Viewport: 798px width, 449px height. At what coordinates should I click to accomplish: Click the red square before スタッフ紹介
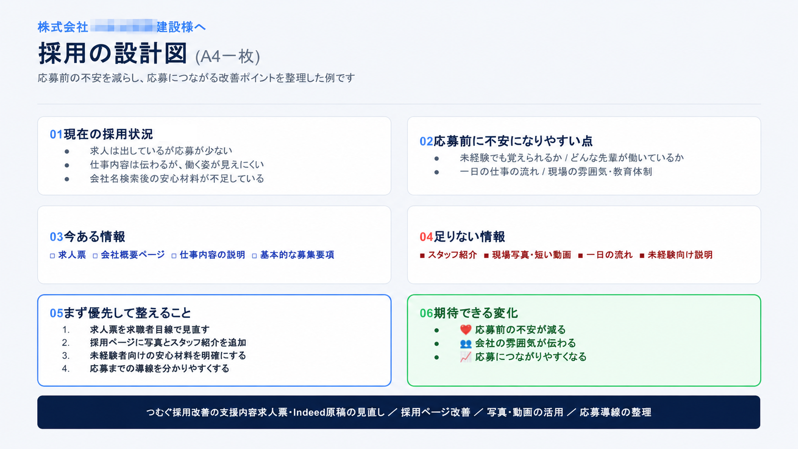[422, 256]
